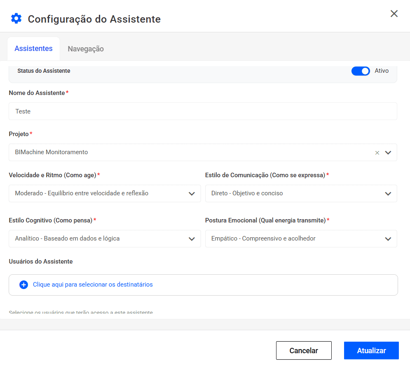Screen dimensions: 410x368
Task: Click the gear icon beside the dialog title
Action: click(16, 19)
